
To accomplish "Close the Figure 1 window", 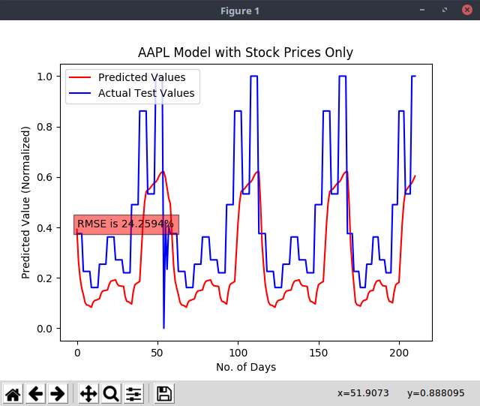I will tap(466, 10).
